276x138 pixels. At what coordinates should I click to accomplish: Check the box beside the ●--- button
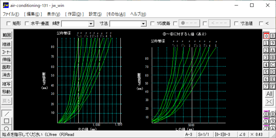coord(175,23)
